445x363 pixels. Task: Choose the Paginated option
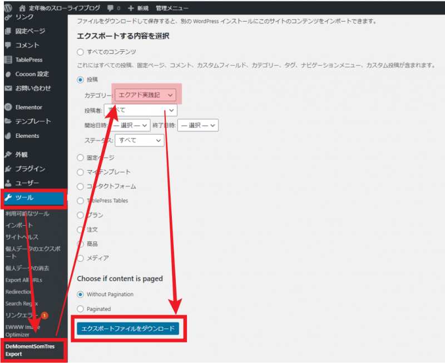tap(81, 308)
